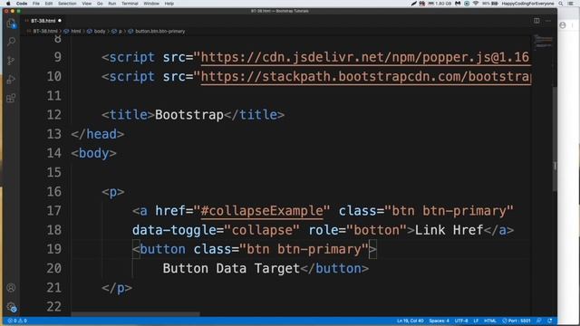Image resolution: width=580 pixels, height=326 pixels.
Task: Click the Live Server Port 5501 indicator
Action: click(x=516, y=321)
